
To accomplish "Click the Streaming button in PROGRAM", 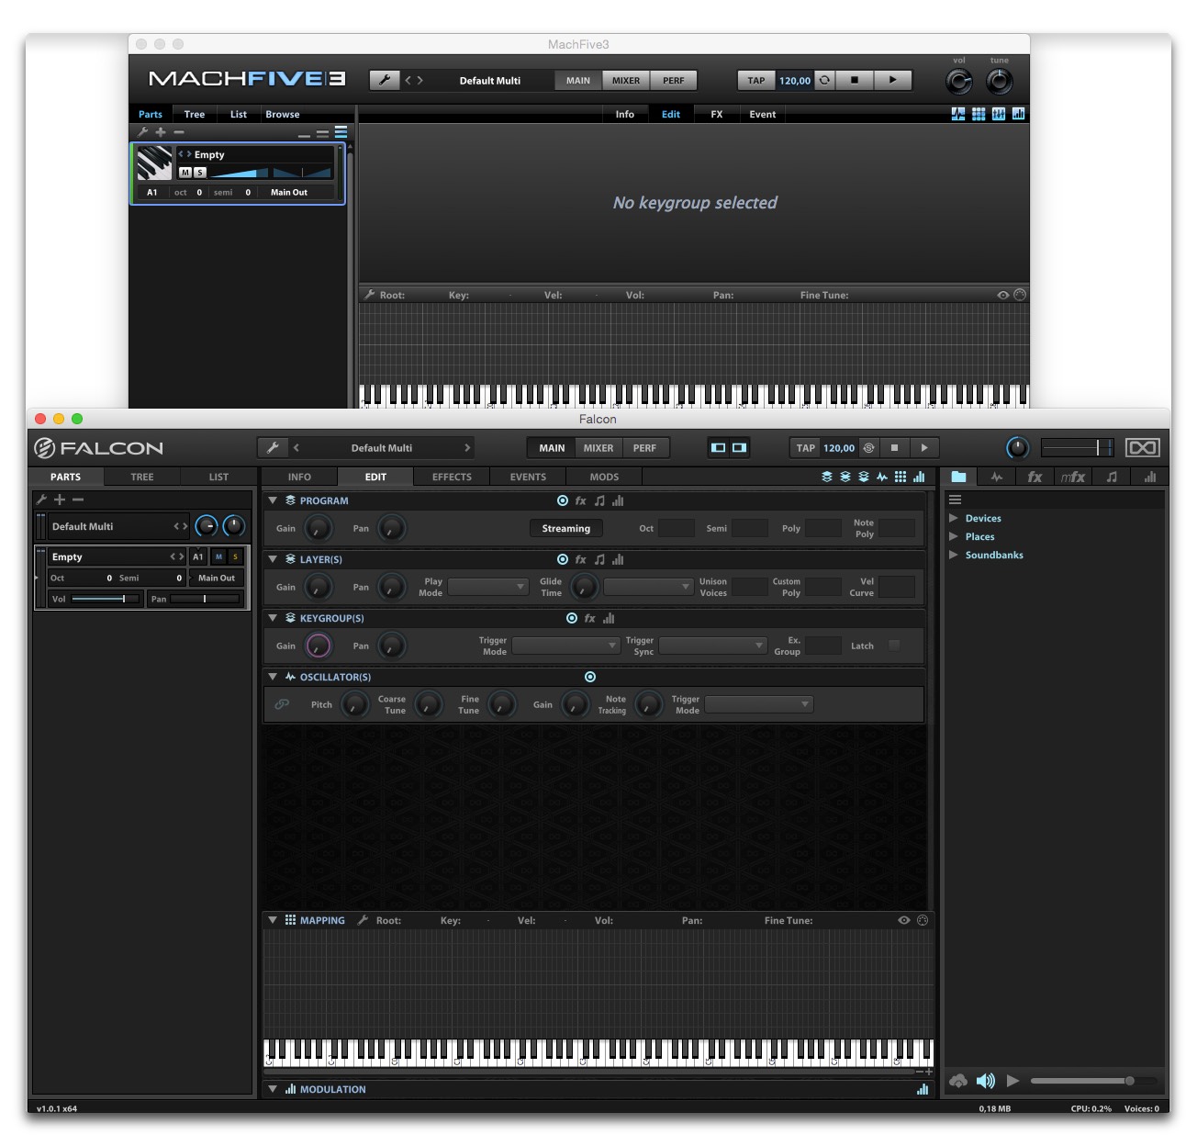I will (x=566, y=528).
